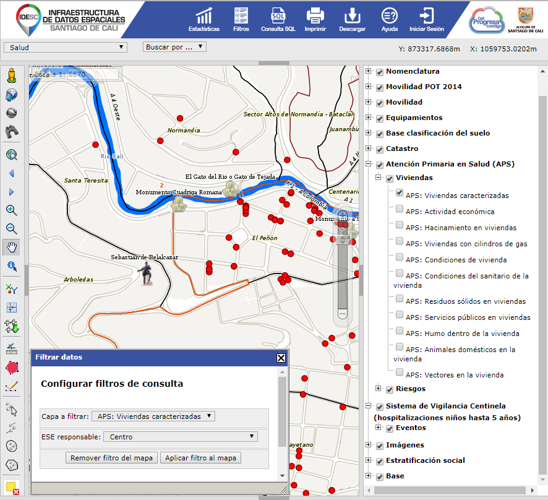Open the Capa a filtrar dropdown
This screenshot has width=548, height=500.
click(x=154, y=416)
